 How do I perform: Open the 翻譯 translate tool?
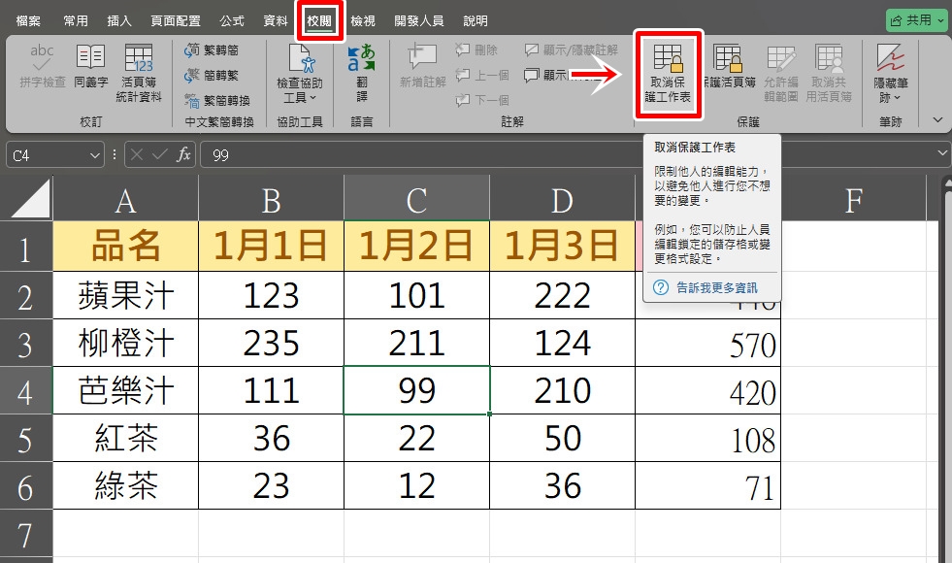coord(362,73)
